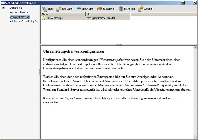Screen dimensions: 198x140
Task: Select Zeitstempelserver in the left tree
Action: coord(20,17)
